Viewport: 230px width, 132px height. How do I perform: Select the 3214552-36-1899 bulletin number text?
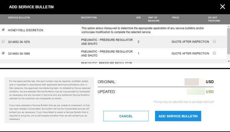point(19,54)
